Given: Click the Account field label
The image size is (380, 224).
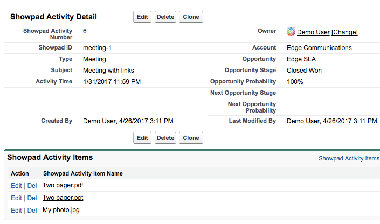Looking at the screenshot, I should 264,47.
